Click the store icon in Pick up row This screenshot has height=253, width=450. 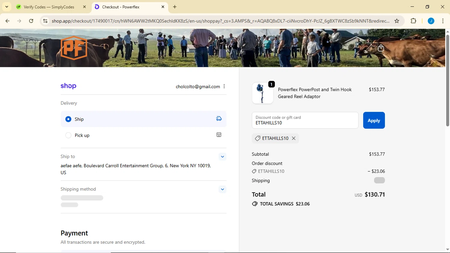pos(219,135)
